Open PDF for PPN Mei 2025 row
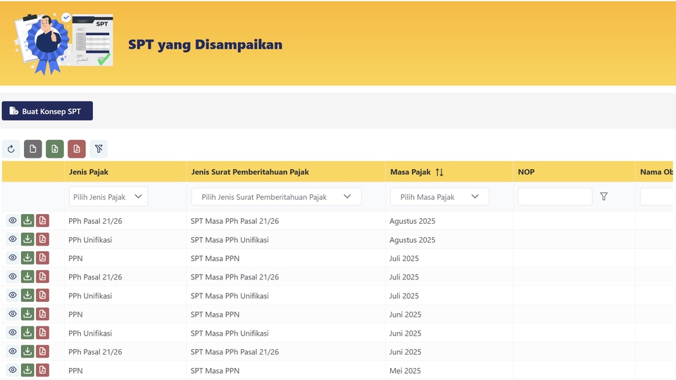The image size is (676, 380). tap(43, 370)
